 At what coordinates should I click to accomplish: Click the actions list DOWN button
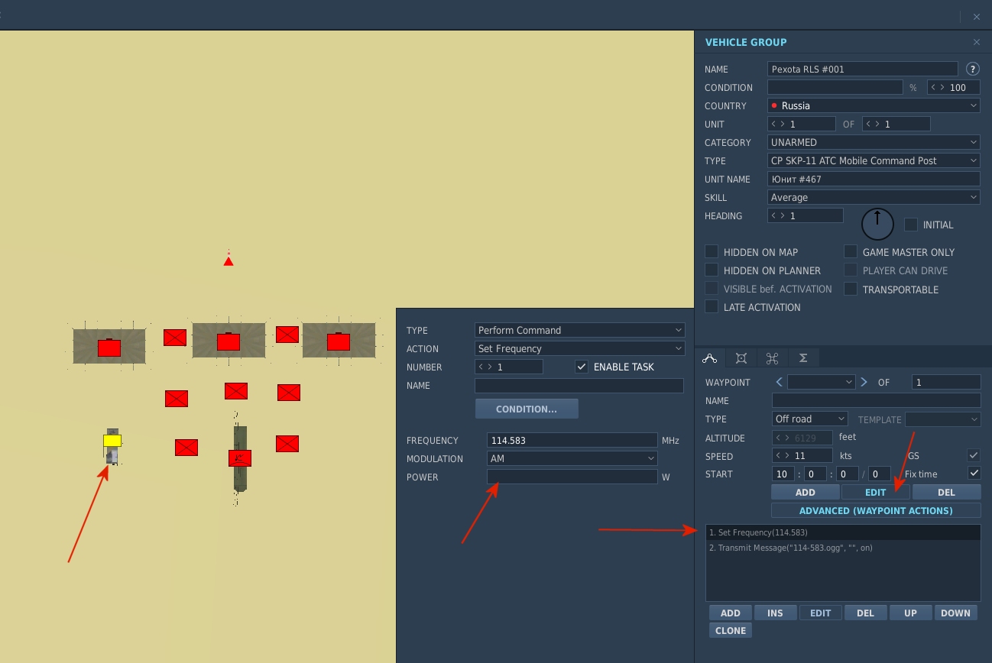[x=955, y=613]
